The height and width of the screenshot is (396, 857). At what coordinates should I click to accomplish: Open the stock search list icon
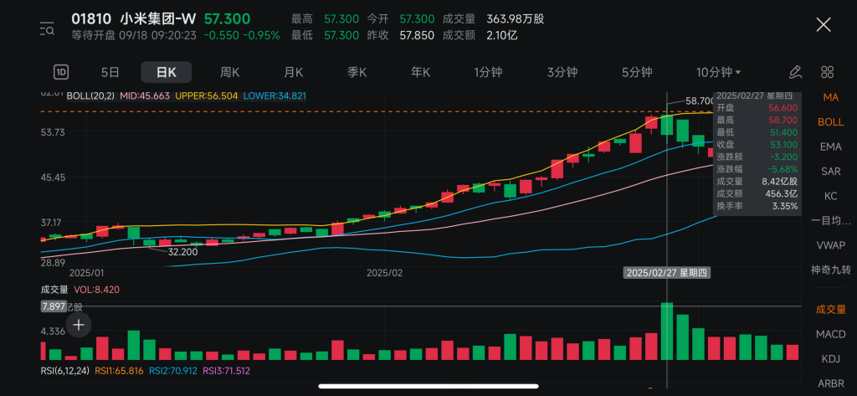47,29
